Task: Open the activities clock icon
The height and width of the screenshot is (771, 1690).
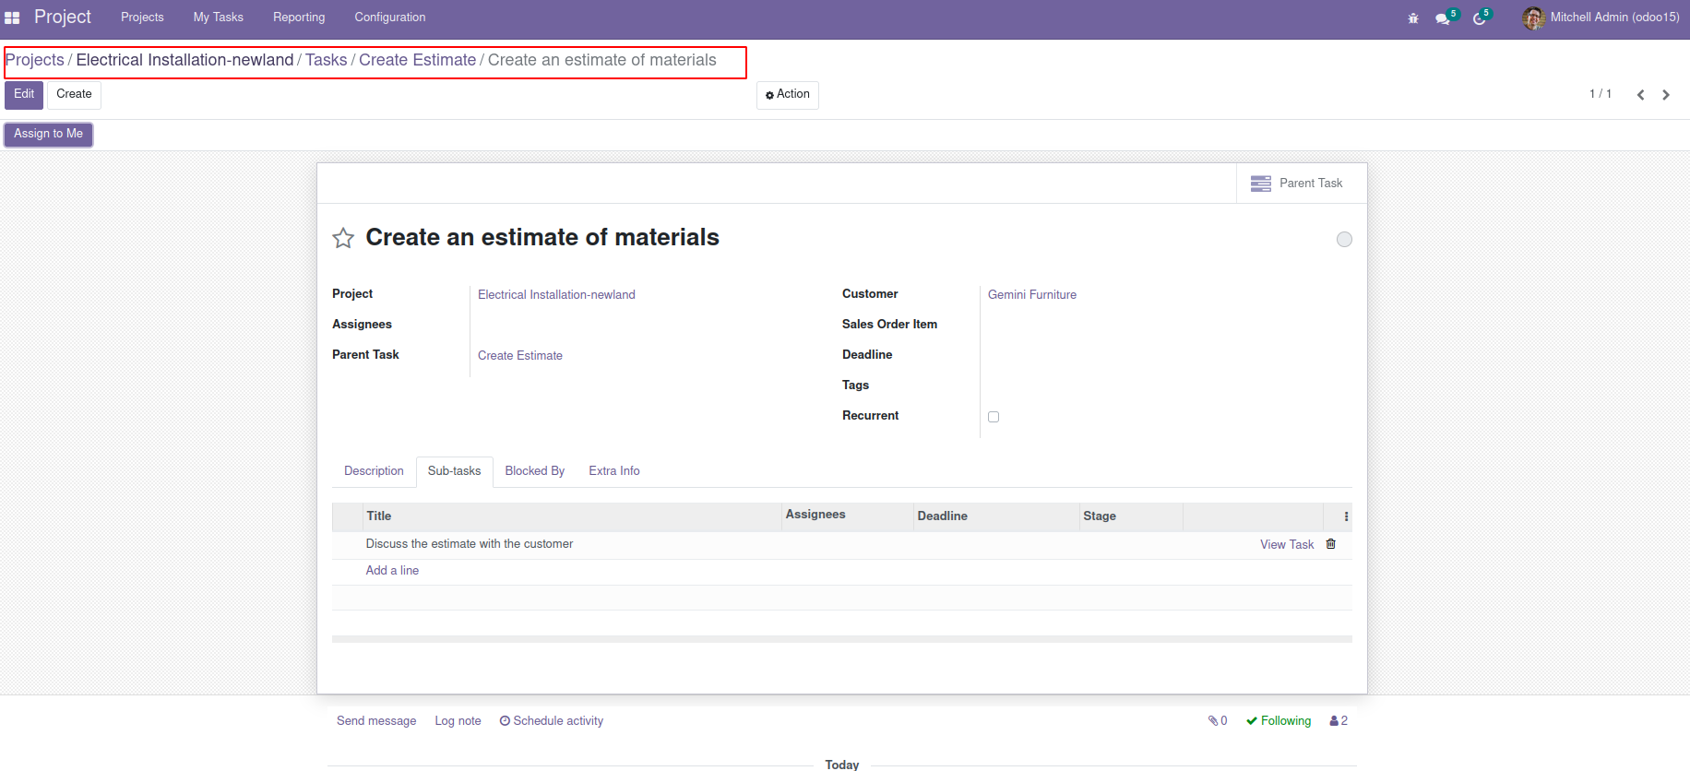Action: click(1479, 18)
